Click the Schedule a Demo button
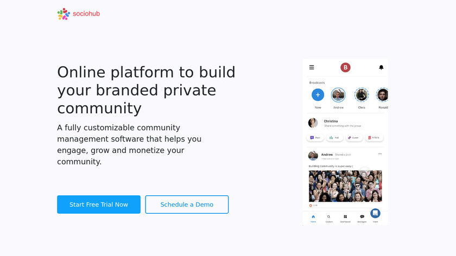456x256 pixels. 187,204
